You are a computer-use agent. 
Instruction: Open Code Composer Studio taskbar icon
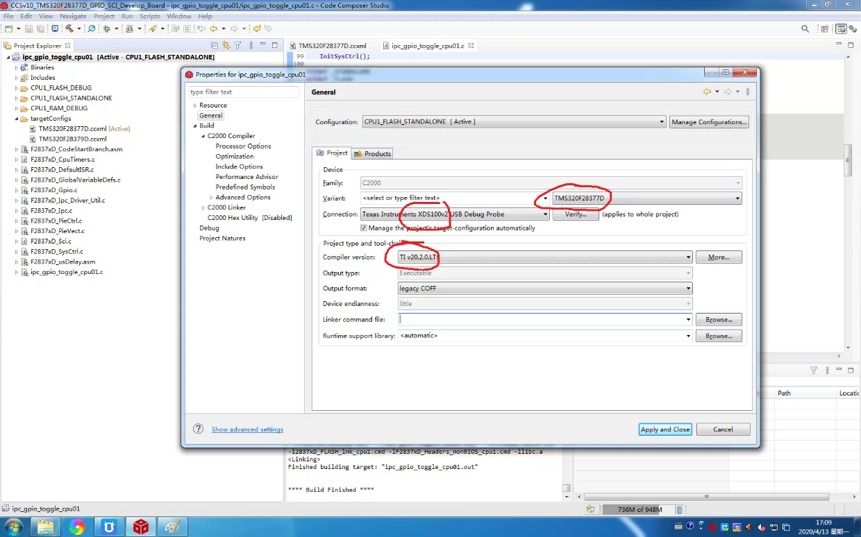pos(141,527)
